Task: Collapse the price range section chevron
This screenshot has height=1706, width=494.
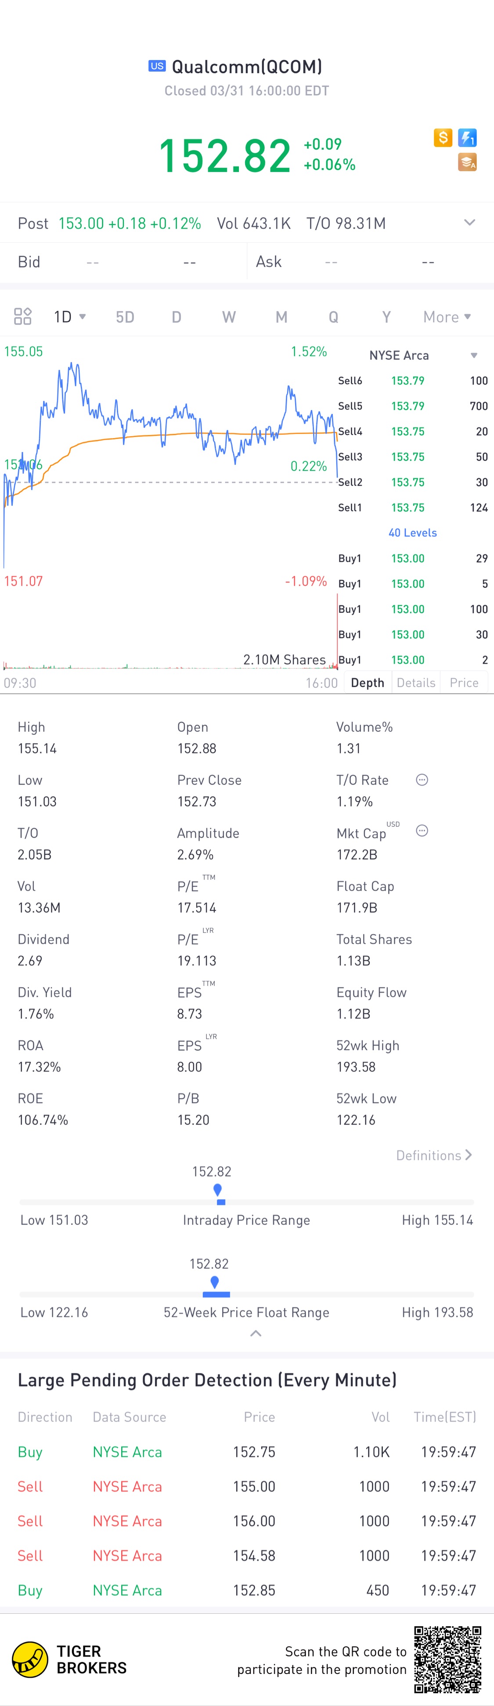Action: point(256,1334)
